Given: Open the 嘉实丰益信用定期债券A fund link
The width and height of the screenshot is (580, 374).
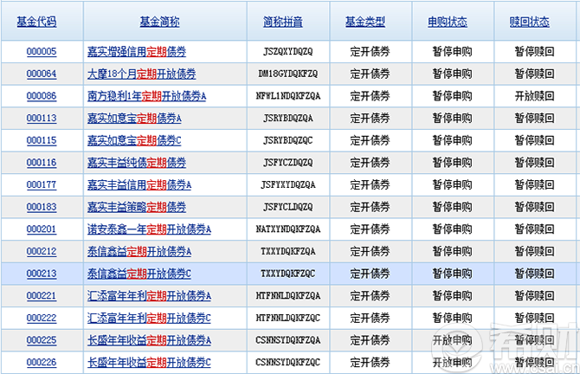Looking at the screenshot, I should (x=139, y=184).
